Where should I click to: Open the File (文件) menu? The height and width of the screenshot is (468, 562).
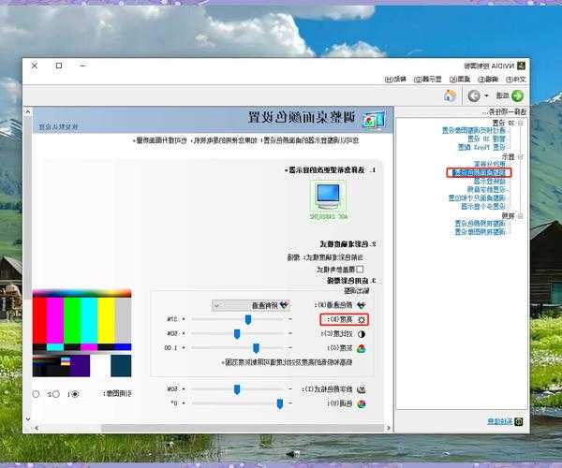523,80
